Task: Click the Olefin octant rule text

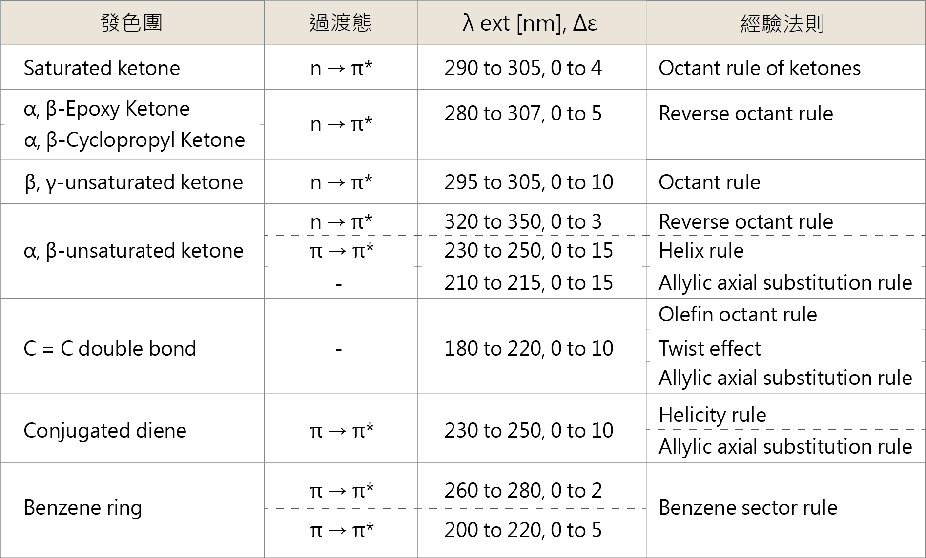Action: (738, 315)
